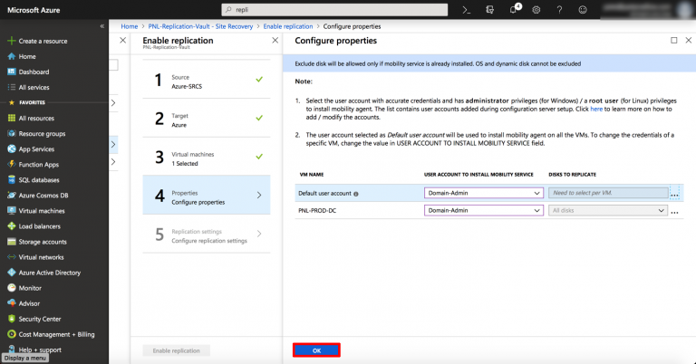The image size is (696, 364).
Task: Click the Azure Cosmos DB icon
Action: point(12,195)
